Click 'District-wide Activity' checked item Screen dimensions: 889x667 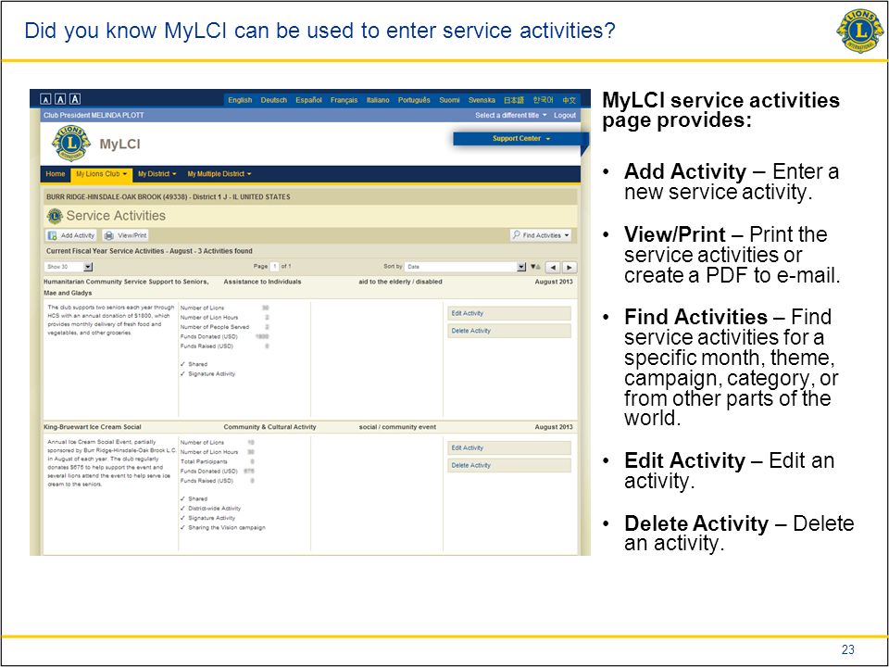pos(210,509)
